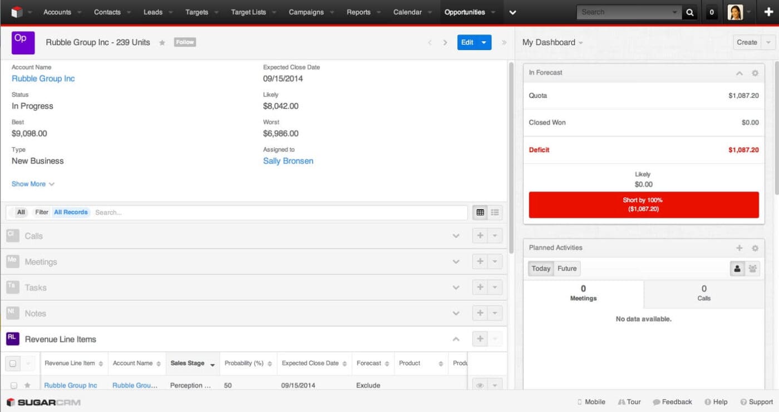Open the Contacts module
This screenshot has width=779, height=412.
[107, 12]
